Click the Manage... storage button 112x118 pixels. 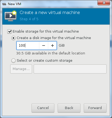(21, 69)
